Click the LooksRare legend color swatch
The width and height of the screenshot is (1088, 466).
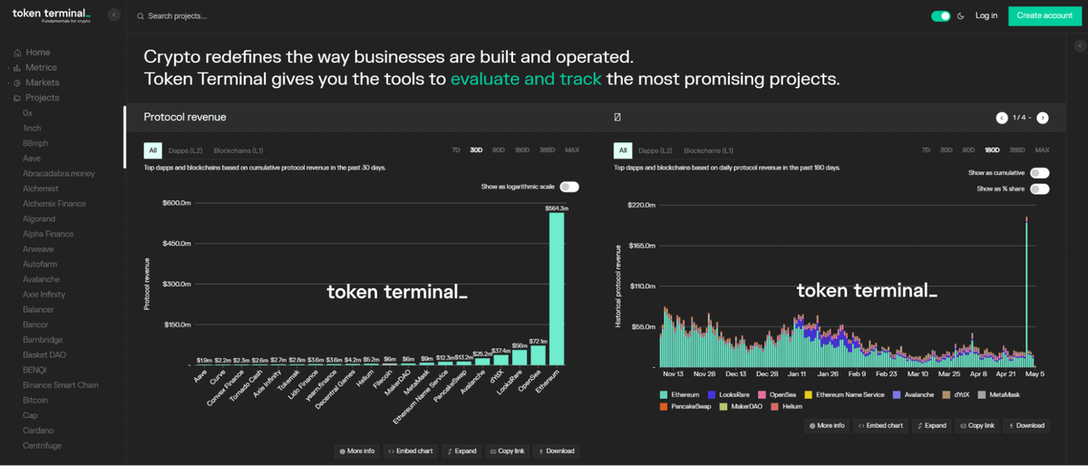(712, 394)
